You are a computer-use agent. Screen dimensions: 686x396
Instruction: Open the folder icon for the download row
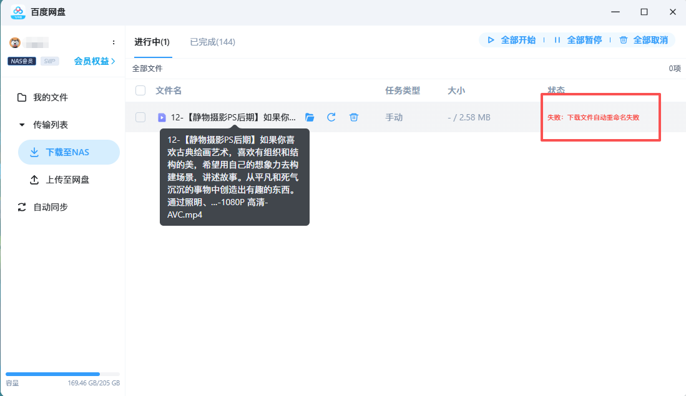tap(310, 117)
